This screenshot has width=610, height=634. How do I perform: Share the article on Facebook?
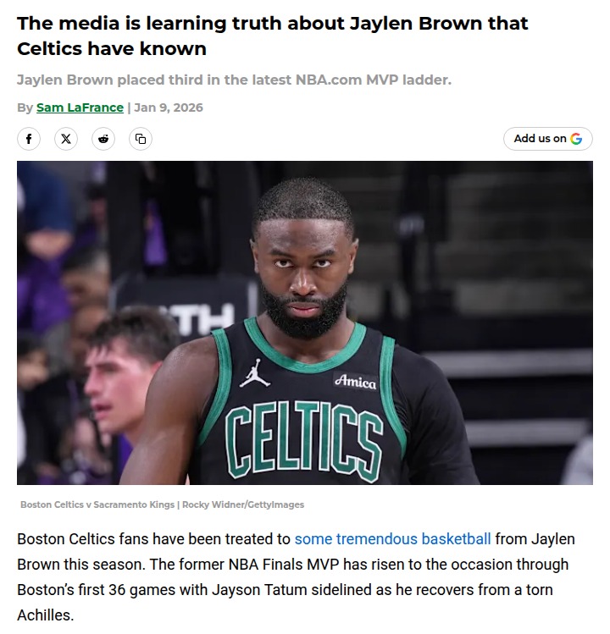[29, 139]
